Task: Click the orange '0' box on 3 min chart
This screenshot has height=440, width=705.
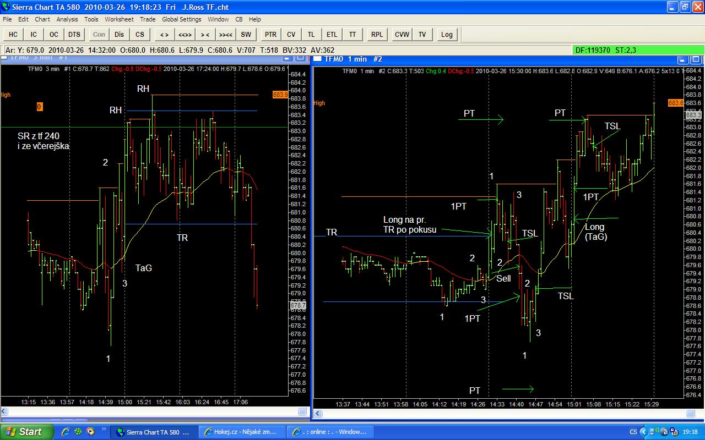Action: (x=40, y=107)
